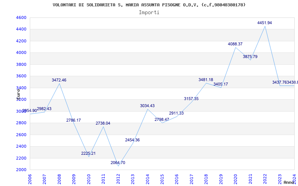The width and height of the screenshot is (298, 186).
Task: Select the x-axis year 2007
Action: tap(44, 179)
